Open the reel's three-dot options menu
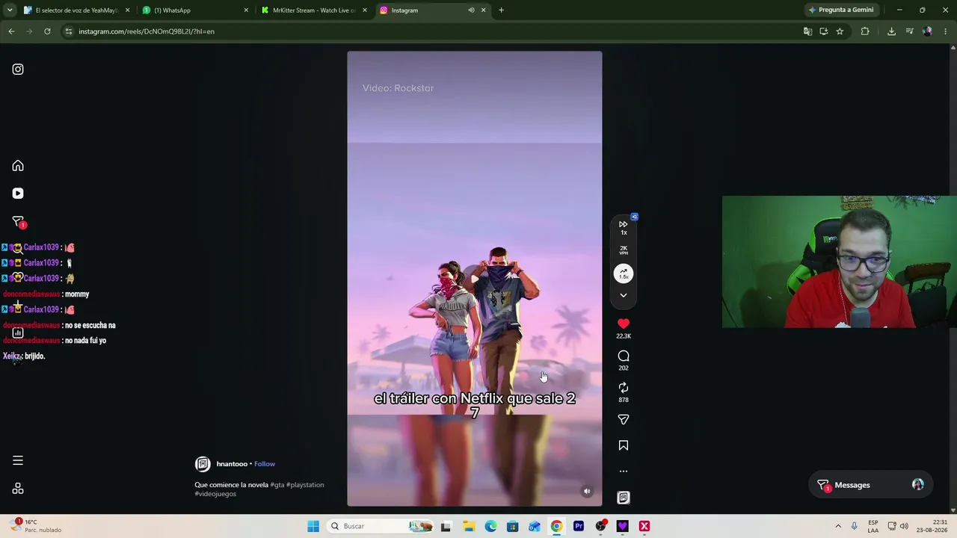 click(624, 471)
